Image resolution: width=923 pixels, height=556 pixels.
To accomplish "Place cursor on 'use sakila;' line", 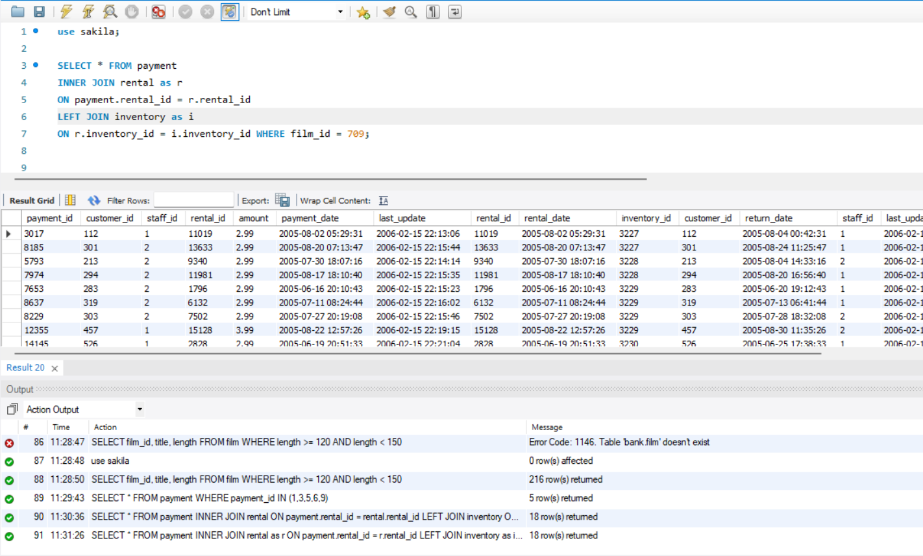I will [88, 31].
